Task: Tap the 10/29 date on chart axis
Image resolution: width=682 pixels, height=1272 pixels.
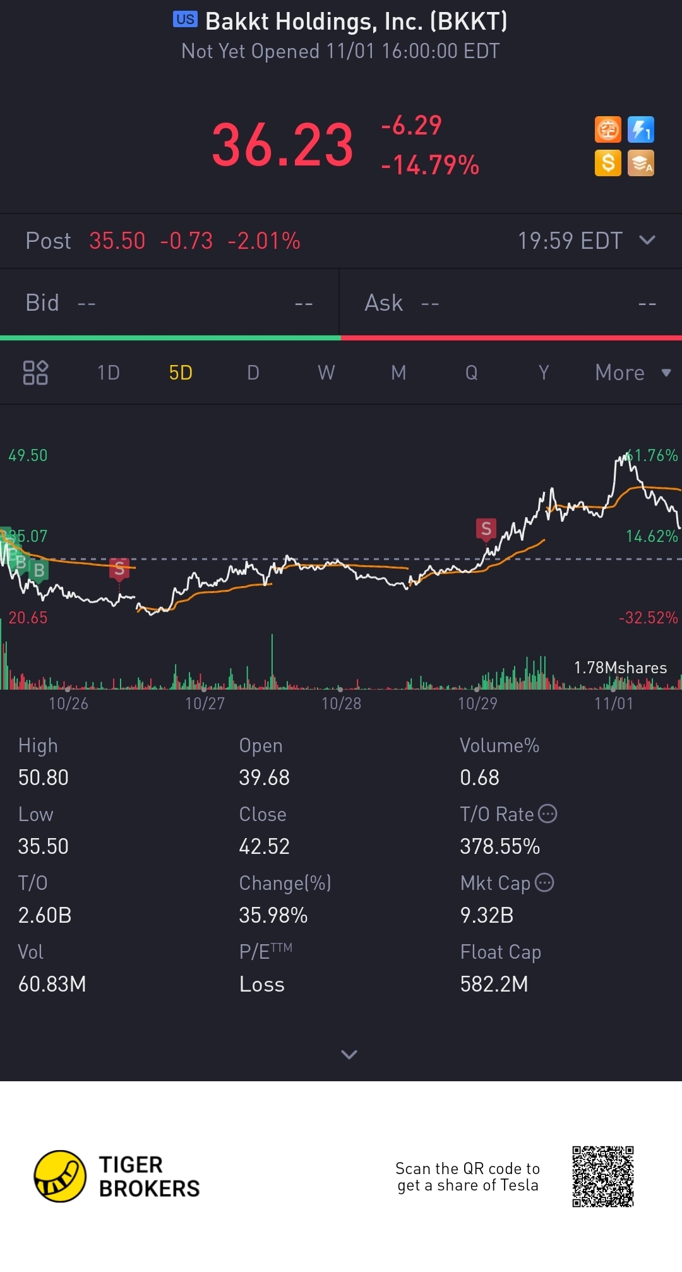Action: tap(478, 704)
